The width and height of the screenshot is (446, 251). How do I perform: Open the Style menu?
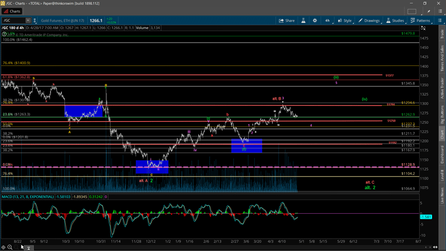tap(344, 21)
